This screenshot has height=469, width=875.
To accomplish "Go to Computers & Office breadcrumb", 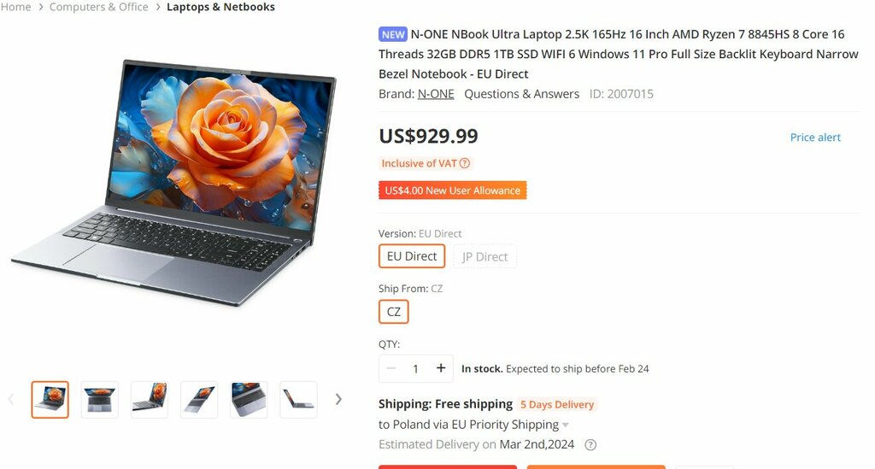I will (99, 7).
